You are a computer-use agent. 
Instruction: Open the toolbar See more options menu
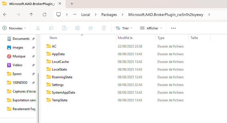[173, 28]
